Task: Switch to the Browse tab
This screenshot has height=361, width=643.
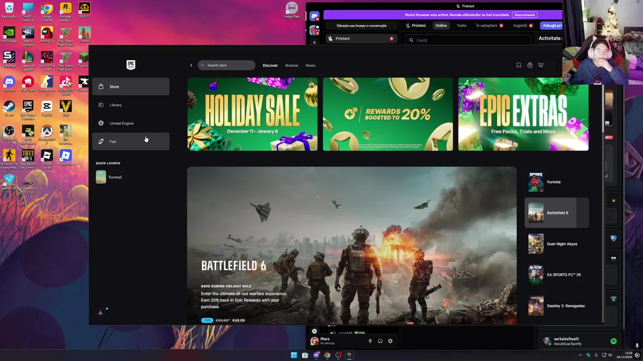Action: click(291, 65)
